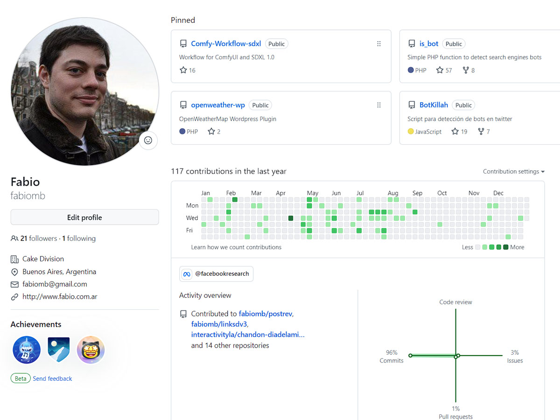Open the 16 stars of Comfy-Workflow-sdxl
The width and height of the screenshot is (560, 420).
pos(188,70)
